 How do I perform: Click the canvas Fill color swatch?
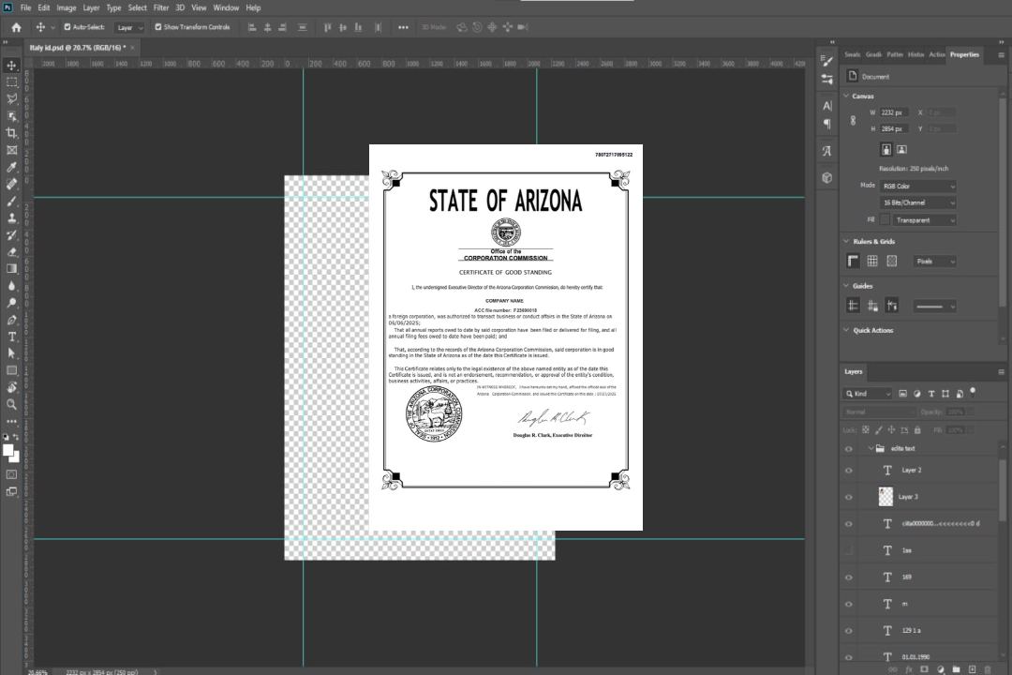coord(885,220)
